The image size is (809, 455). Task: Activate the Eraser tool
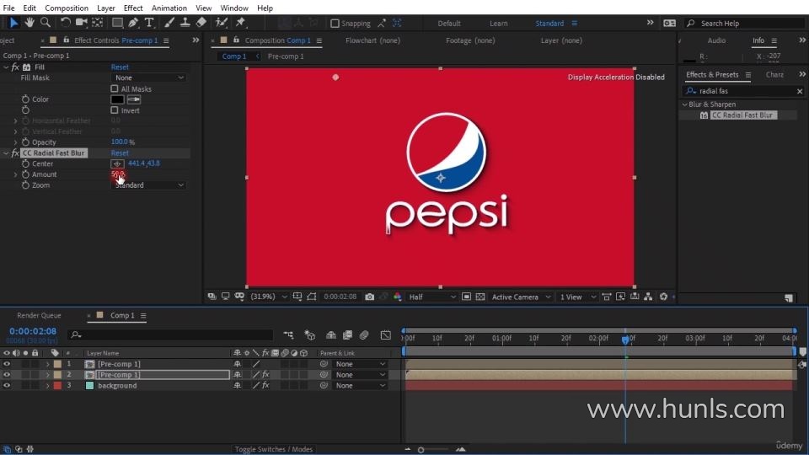(x=201, y=23)
